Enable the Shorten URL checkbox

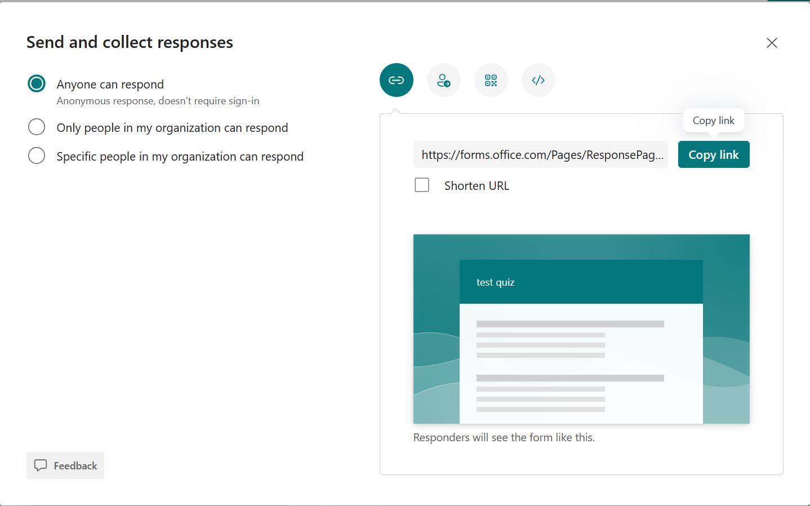421,185
